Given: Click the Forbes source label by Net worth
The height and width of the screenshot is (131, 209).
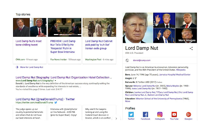Looking at the screenshot, I should [x=159, y=82].
